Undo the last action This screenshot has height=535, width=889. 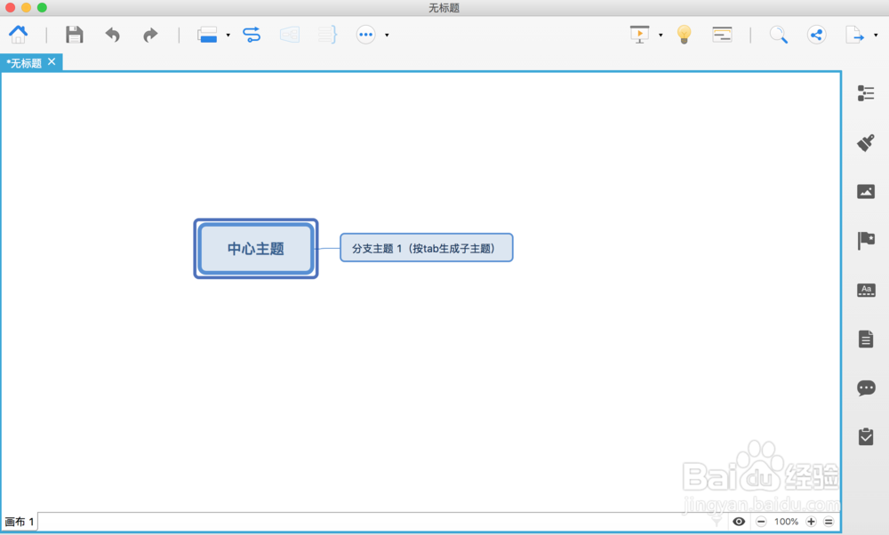pos(112,35)
